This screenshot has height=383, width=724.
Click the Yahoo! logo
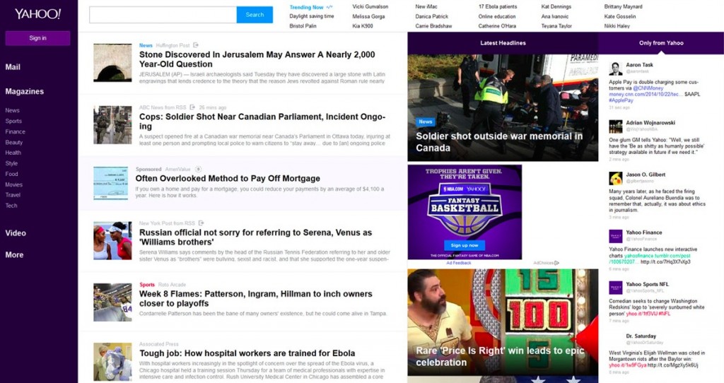37,14
